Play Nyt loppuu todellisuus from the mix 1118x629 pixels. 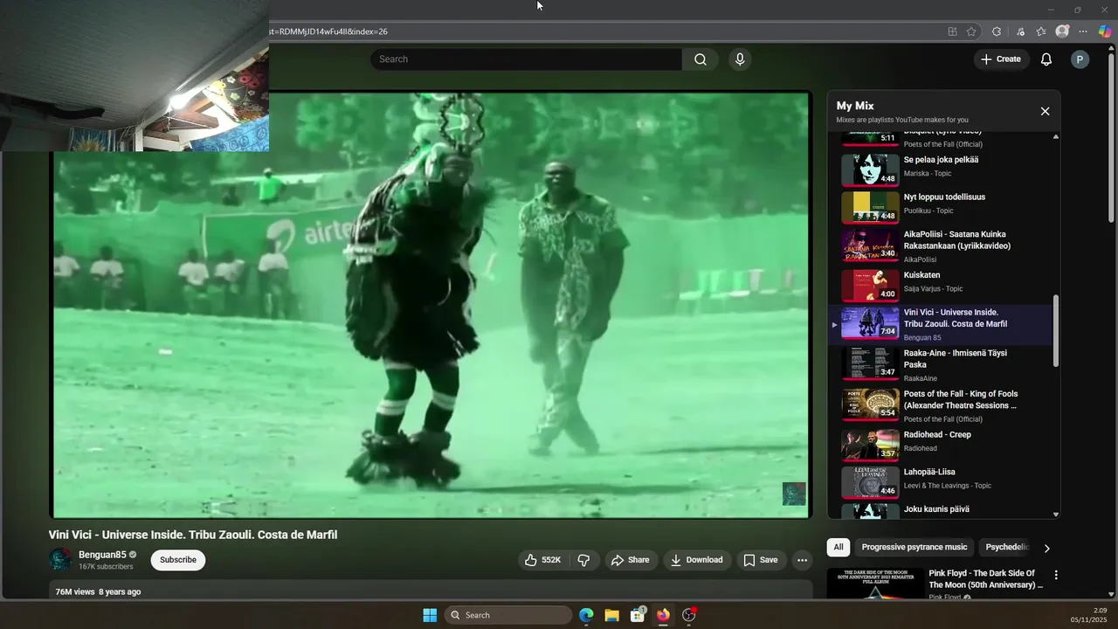[x=942, y=207]
